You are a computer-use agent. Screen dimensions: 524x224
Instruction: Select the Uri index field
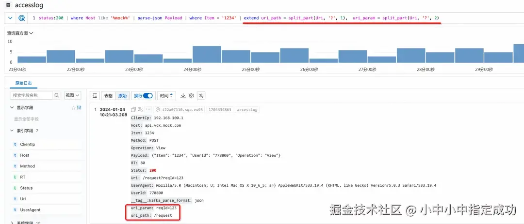point(23,199)
